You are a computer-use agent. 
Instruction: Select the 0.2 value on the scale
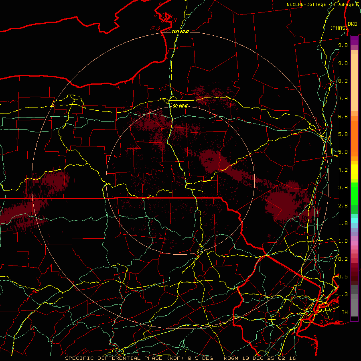coord(343,259)
